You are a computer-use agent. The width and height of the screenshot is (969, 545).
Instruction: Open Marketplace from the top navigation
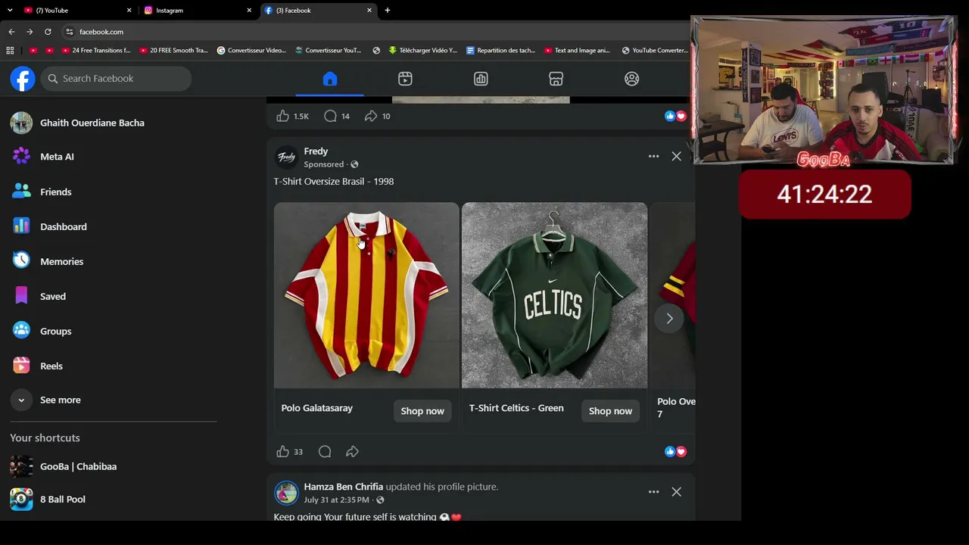coord(556,79)
